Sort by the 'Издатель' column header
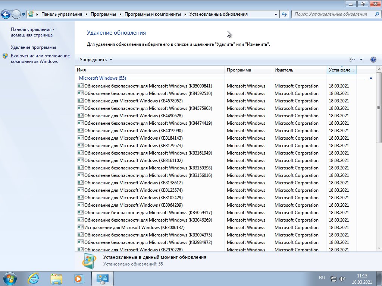The height and width of the screenshot is (286, 382). click(x=299, y=70)
